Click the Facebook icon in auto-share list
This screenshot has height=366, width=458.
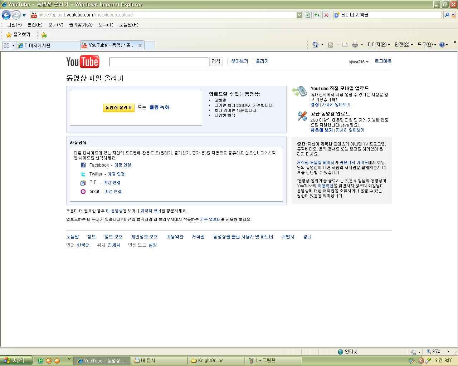pyautogui.click(x=83, y=165)
